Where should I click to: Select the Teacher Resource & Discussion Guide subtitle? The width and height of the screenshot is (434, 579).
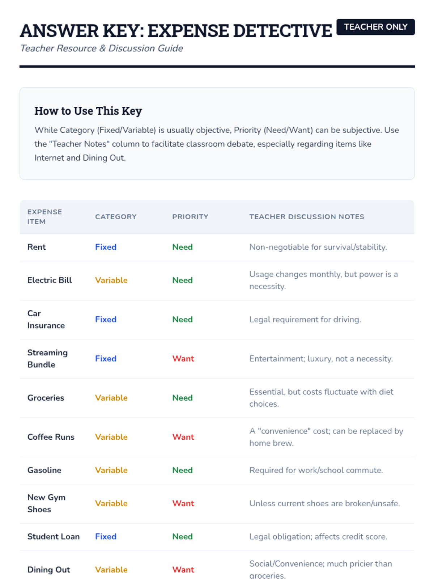(102, 48)
